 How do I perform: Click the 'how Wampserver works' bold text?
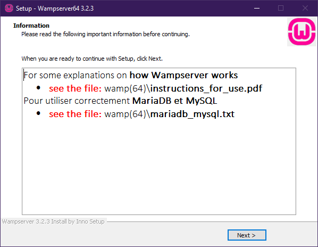point(184,75)
